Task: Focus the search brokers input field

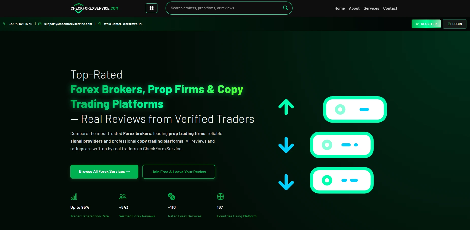Action: click(225, 8)
